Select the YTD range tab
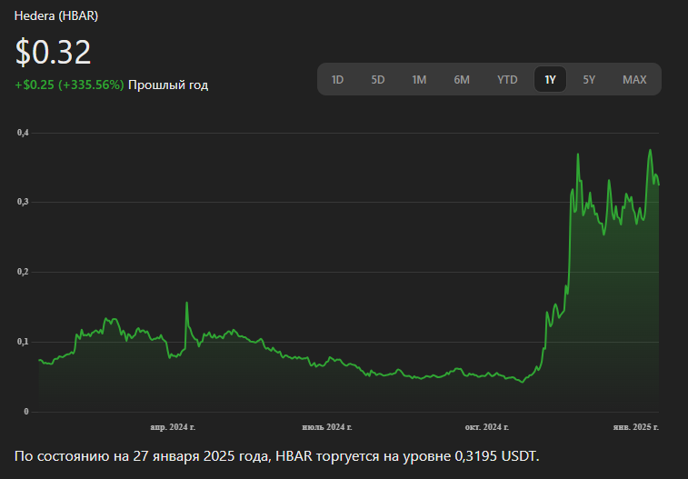Screen dimensions: 688x479 507,79
